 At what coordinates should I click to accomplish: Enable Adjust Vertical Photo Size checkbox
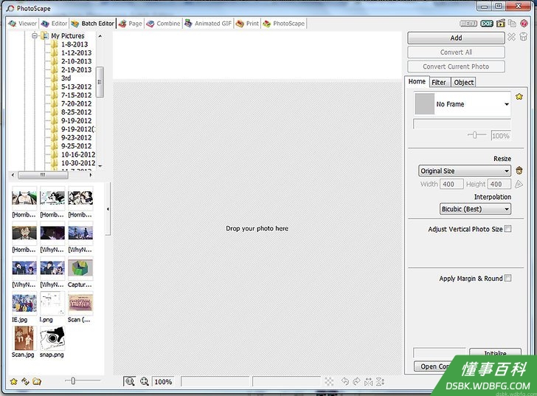pos(508,228)
